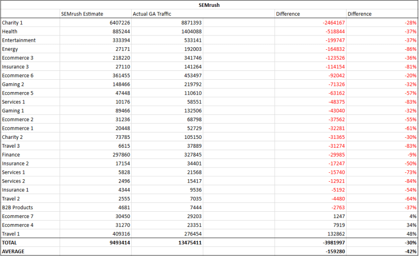Select the Travel 3 row label
The width and height of the screenshot is (419, 256).
(x=30, y=146)
